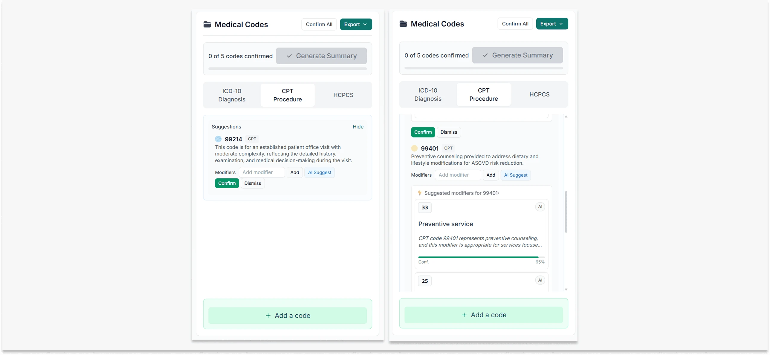
Task: Click the AI badge on modifier 33
Action: click(540, 207)
